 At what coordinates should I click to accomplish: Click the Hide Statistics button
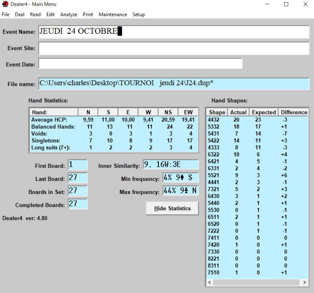click(172, 208)
